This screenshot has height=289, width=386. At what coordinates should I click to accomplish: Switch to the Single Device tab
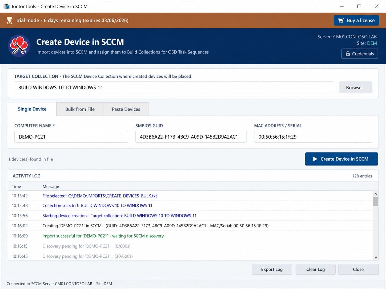pyautogui.click(x=32, y=109)
